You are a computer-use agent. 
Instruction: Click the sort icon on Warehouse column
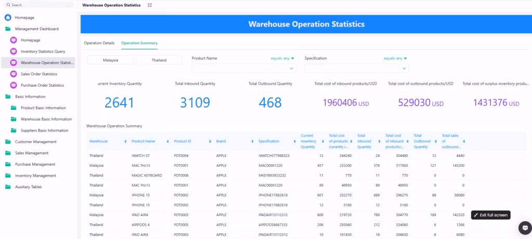[125, 141]
